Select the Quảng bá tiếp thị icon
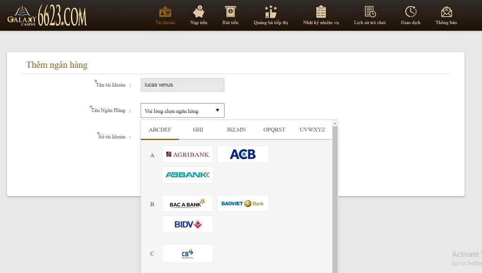482x273 pixels. tap(271, 12)
